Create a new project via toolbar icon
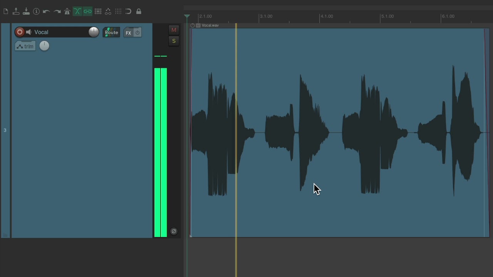Screen dimensions: 493x277 pyautogui.click(x=6, y=12)
